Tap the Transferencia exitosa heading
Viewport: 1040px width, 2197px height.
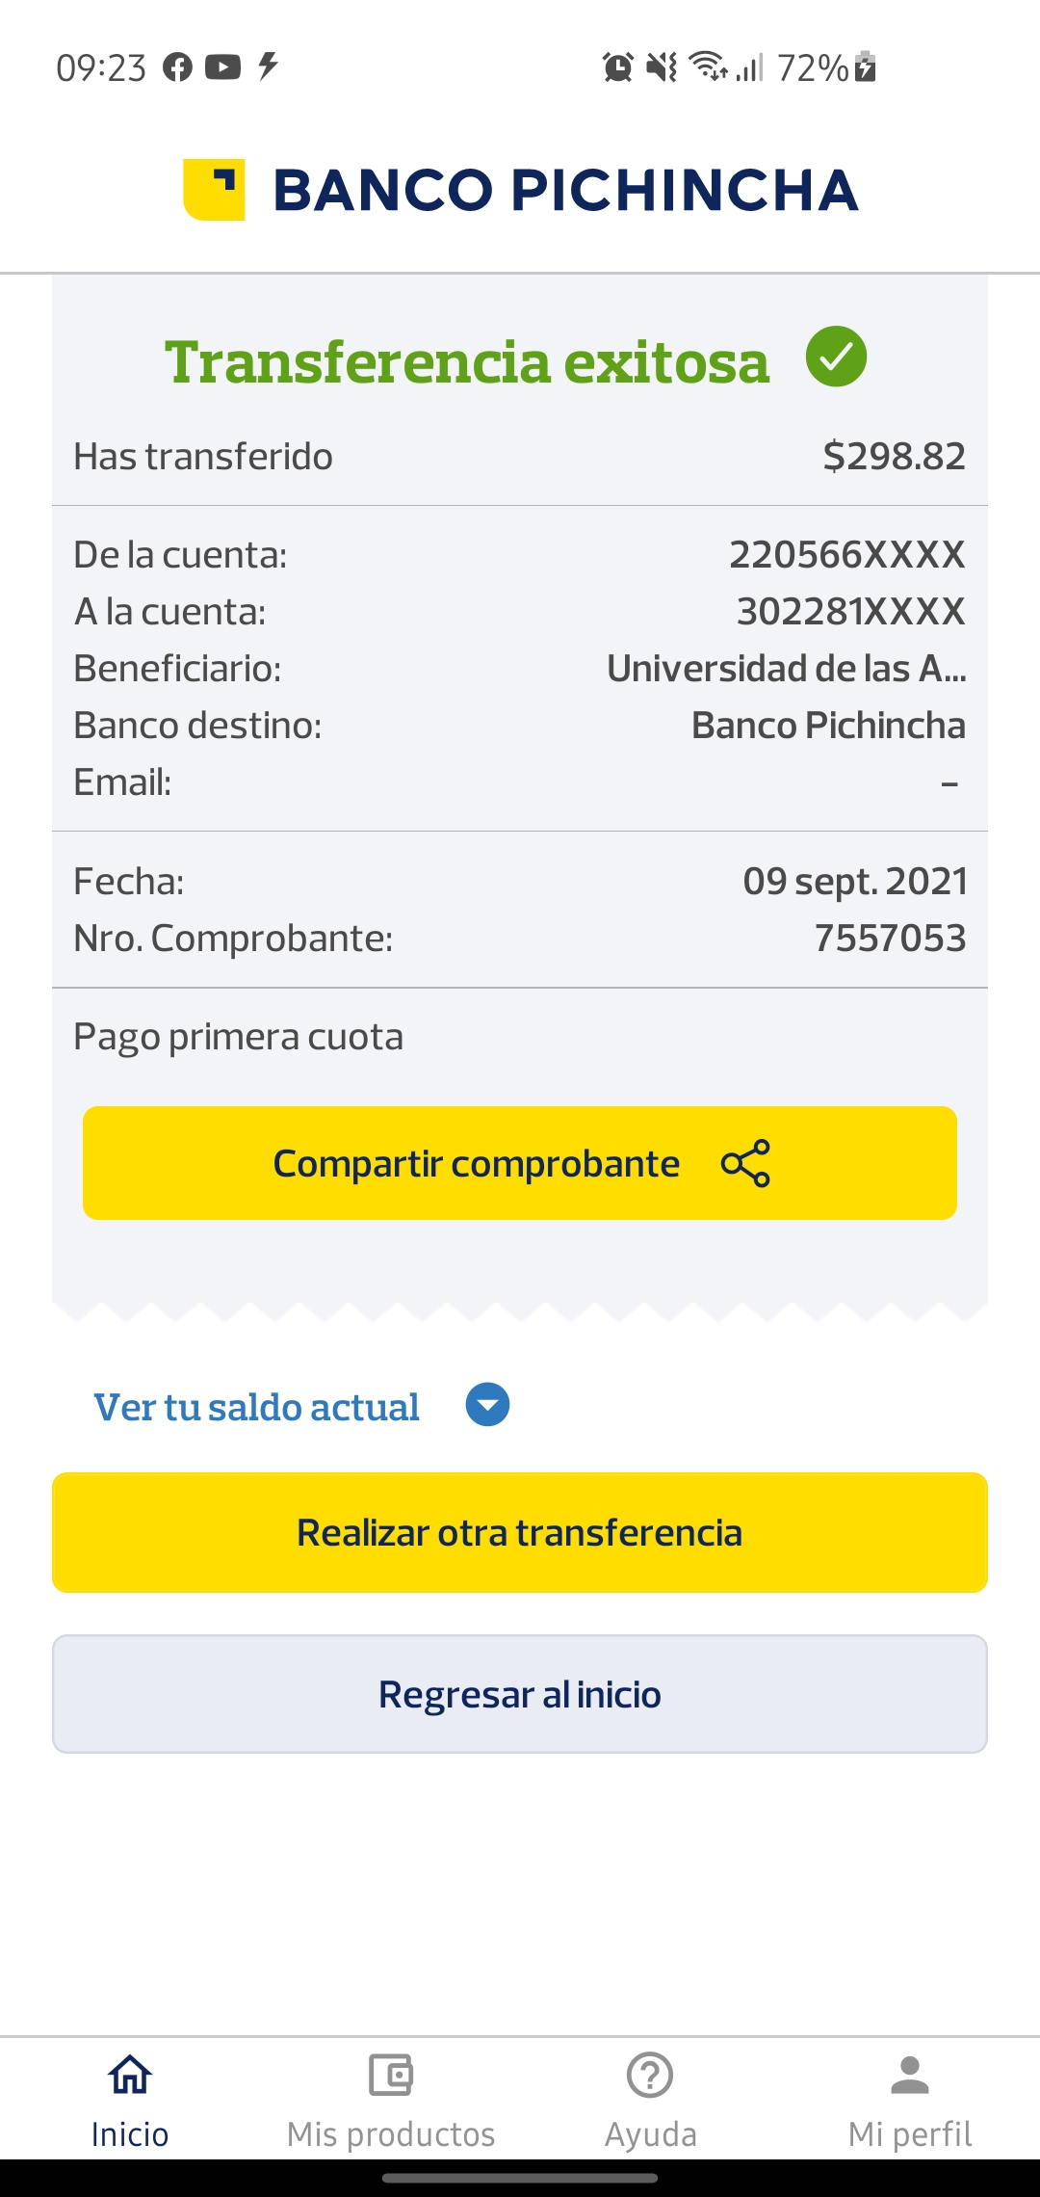point(467,362)
